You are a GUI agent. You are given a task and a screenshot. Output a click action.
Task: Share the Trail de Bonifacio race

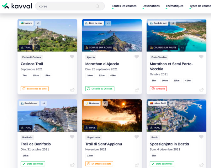tap(72, 165)
